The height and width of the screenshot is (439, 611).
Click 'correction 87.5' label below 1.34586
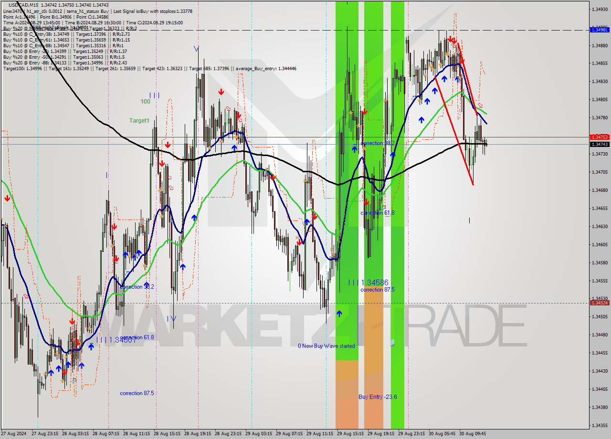pos(378,290)
